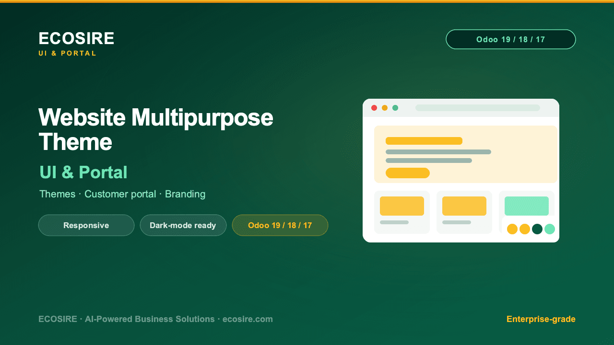Click the Website Multipurpose Theme heading
Screen dimensions: 614x345
156,130
